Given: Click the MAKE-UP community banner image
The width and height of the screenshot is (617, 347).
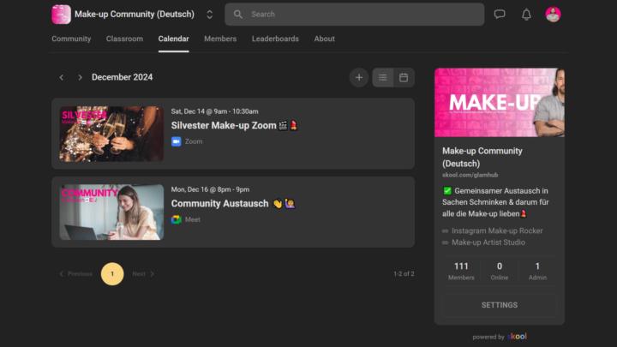Looking at the screenshot, I should [x=500, y=103].
